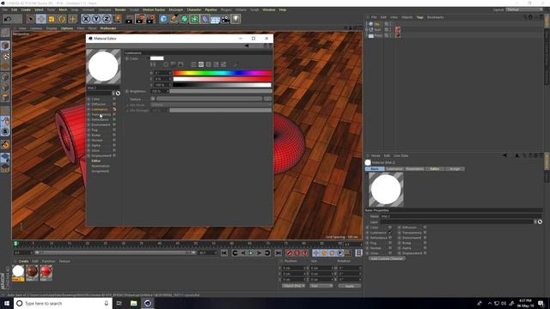Open the Render menu
The width and height of the screenshot is (550, 309).
[x=120, y=9]
